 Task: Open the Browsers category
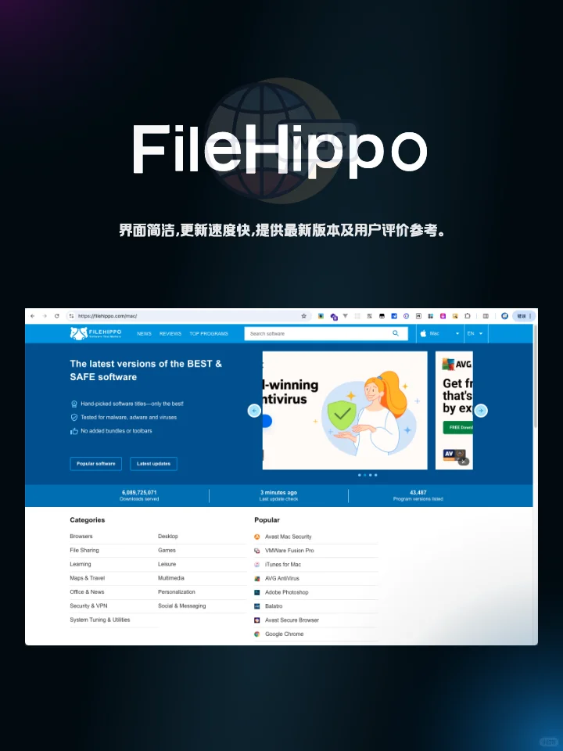point(81,537)
